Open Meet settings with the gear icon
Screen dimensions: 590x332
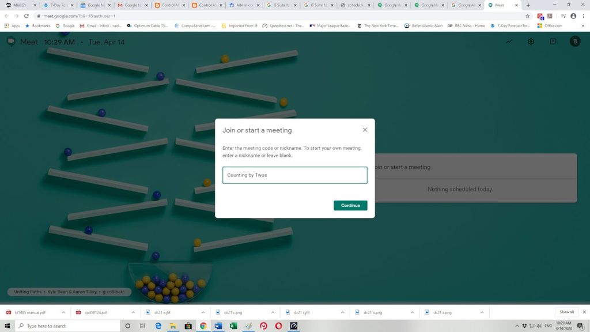click(531, 41)
